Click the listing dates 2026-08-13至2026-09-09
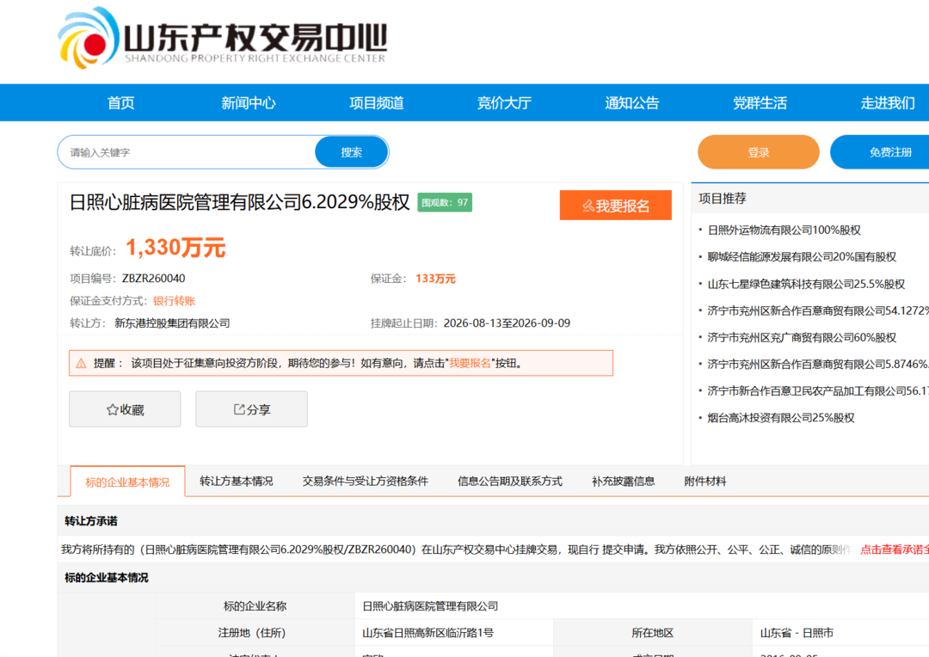 click(x=507, y=323)
